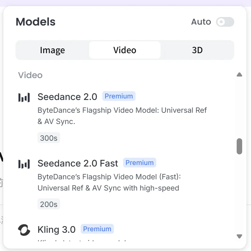The image size is (251, 251).
Task: Open the 3D models tab
Action: [x=197, y=50]
